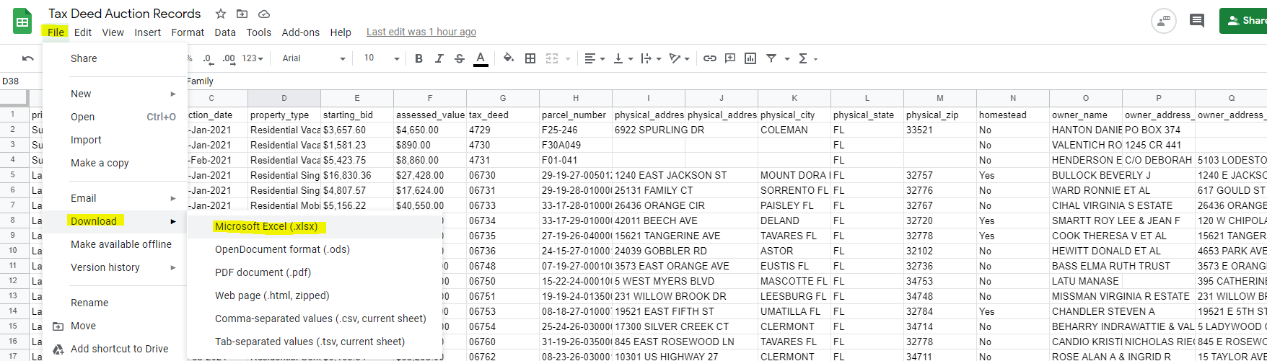Click the insert link icon

710,58
